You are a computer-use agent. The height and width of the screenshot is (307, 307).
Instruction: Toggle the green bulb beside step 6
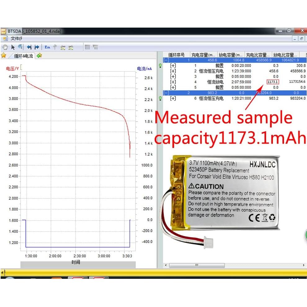pyautogui.click(x=160, y=98)
